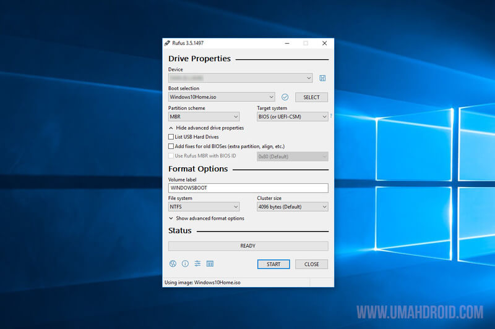Screen dimensions: 495x329
Task: Click the Drive Properties heading
Action: [199, 59]
